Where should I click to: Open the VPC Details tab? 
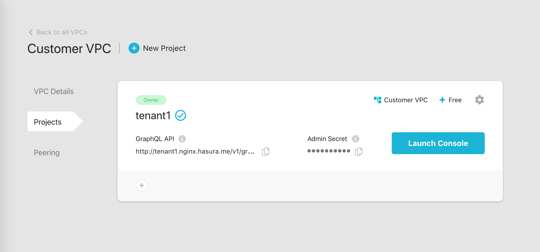point(54,91)
